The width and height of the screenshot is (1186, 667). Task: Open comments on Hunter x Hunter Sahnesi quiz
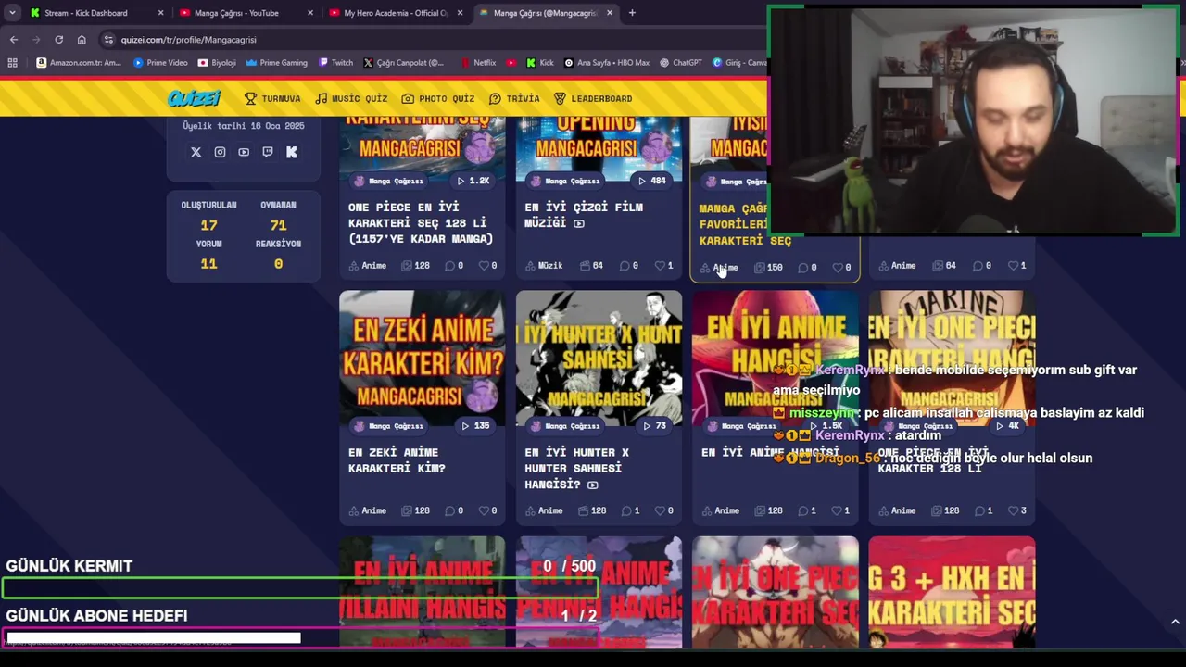click(x=629, y=510)
